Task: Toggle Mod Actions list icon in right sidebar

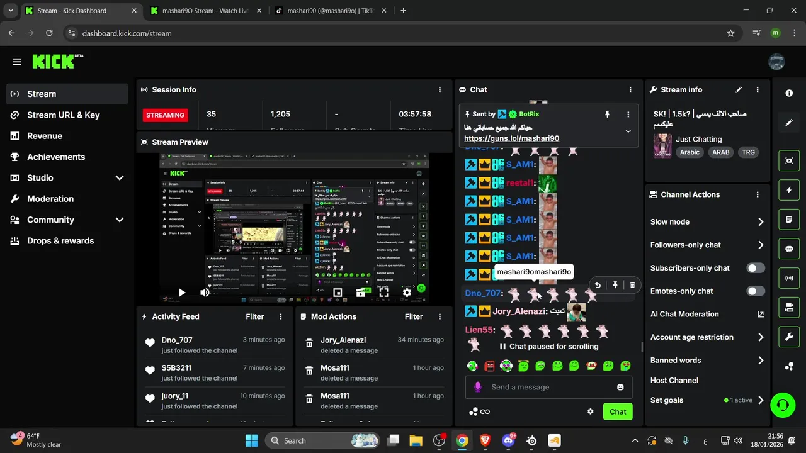Action: coord(789,220)
